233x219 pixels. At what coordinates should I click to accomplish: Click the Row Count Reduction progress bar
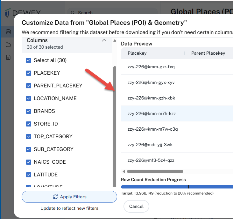[x=177, y=187]
